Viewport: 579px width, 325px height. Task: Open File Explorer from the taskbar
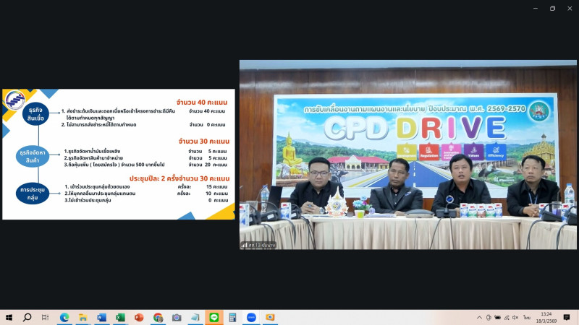click(83, 317)
